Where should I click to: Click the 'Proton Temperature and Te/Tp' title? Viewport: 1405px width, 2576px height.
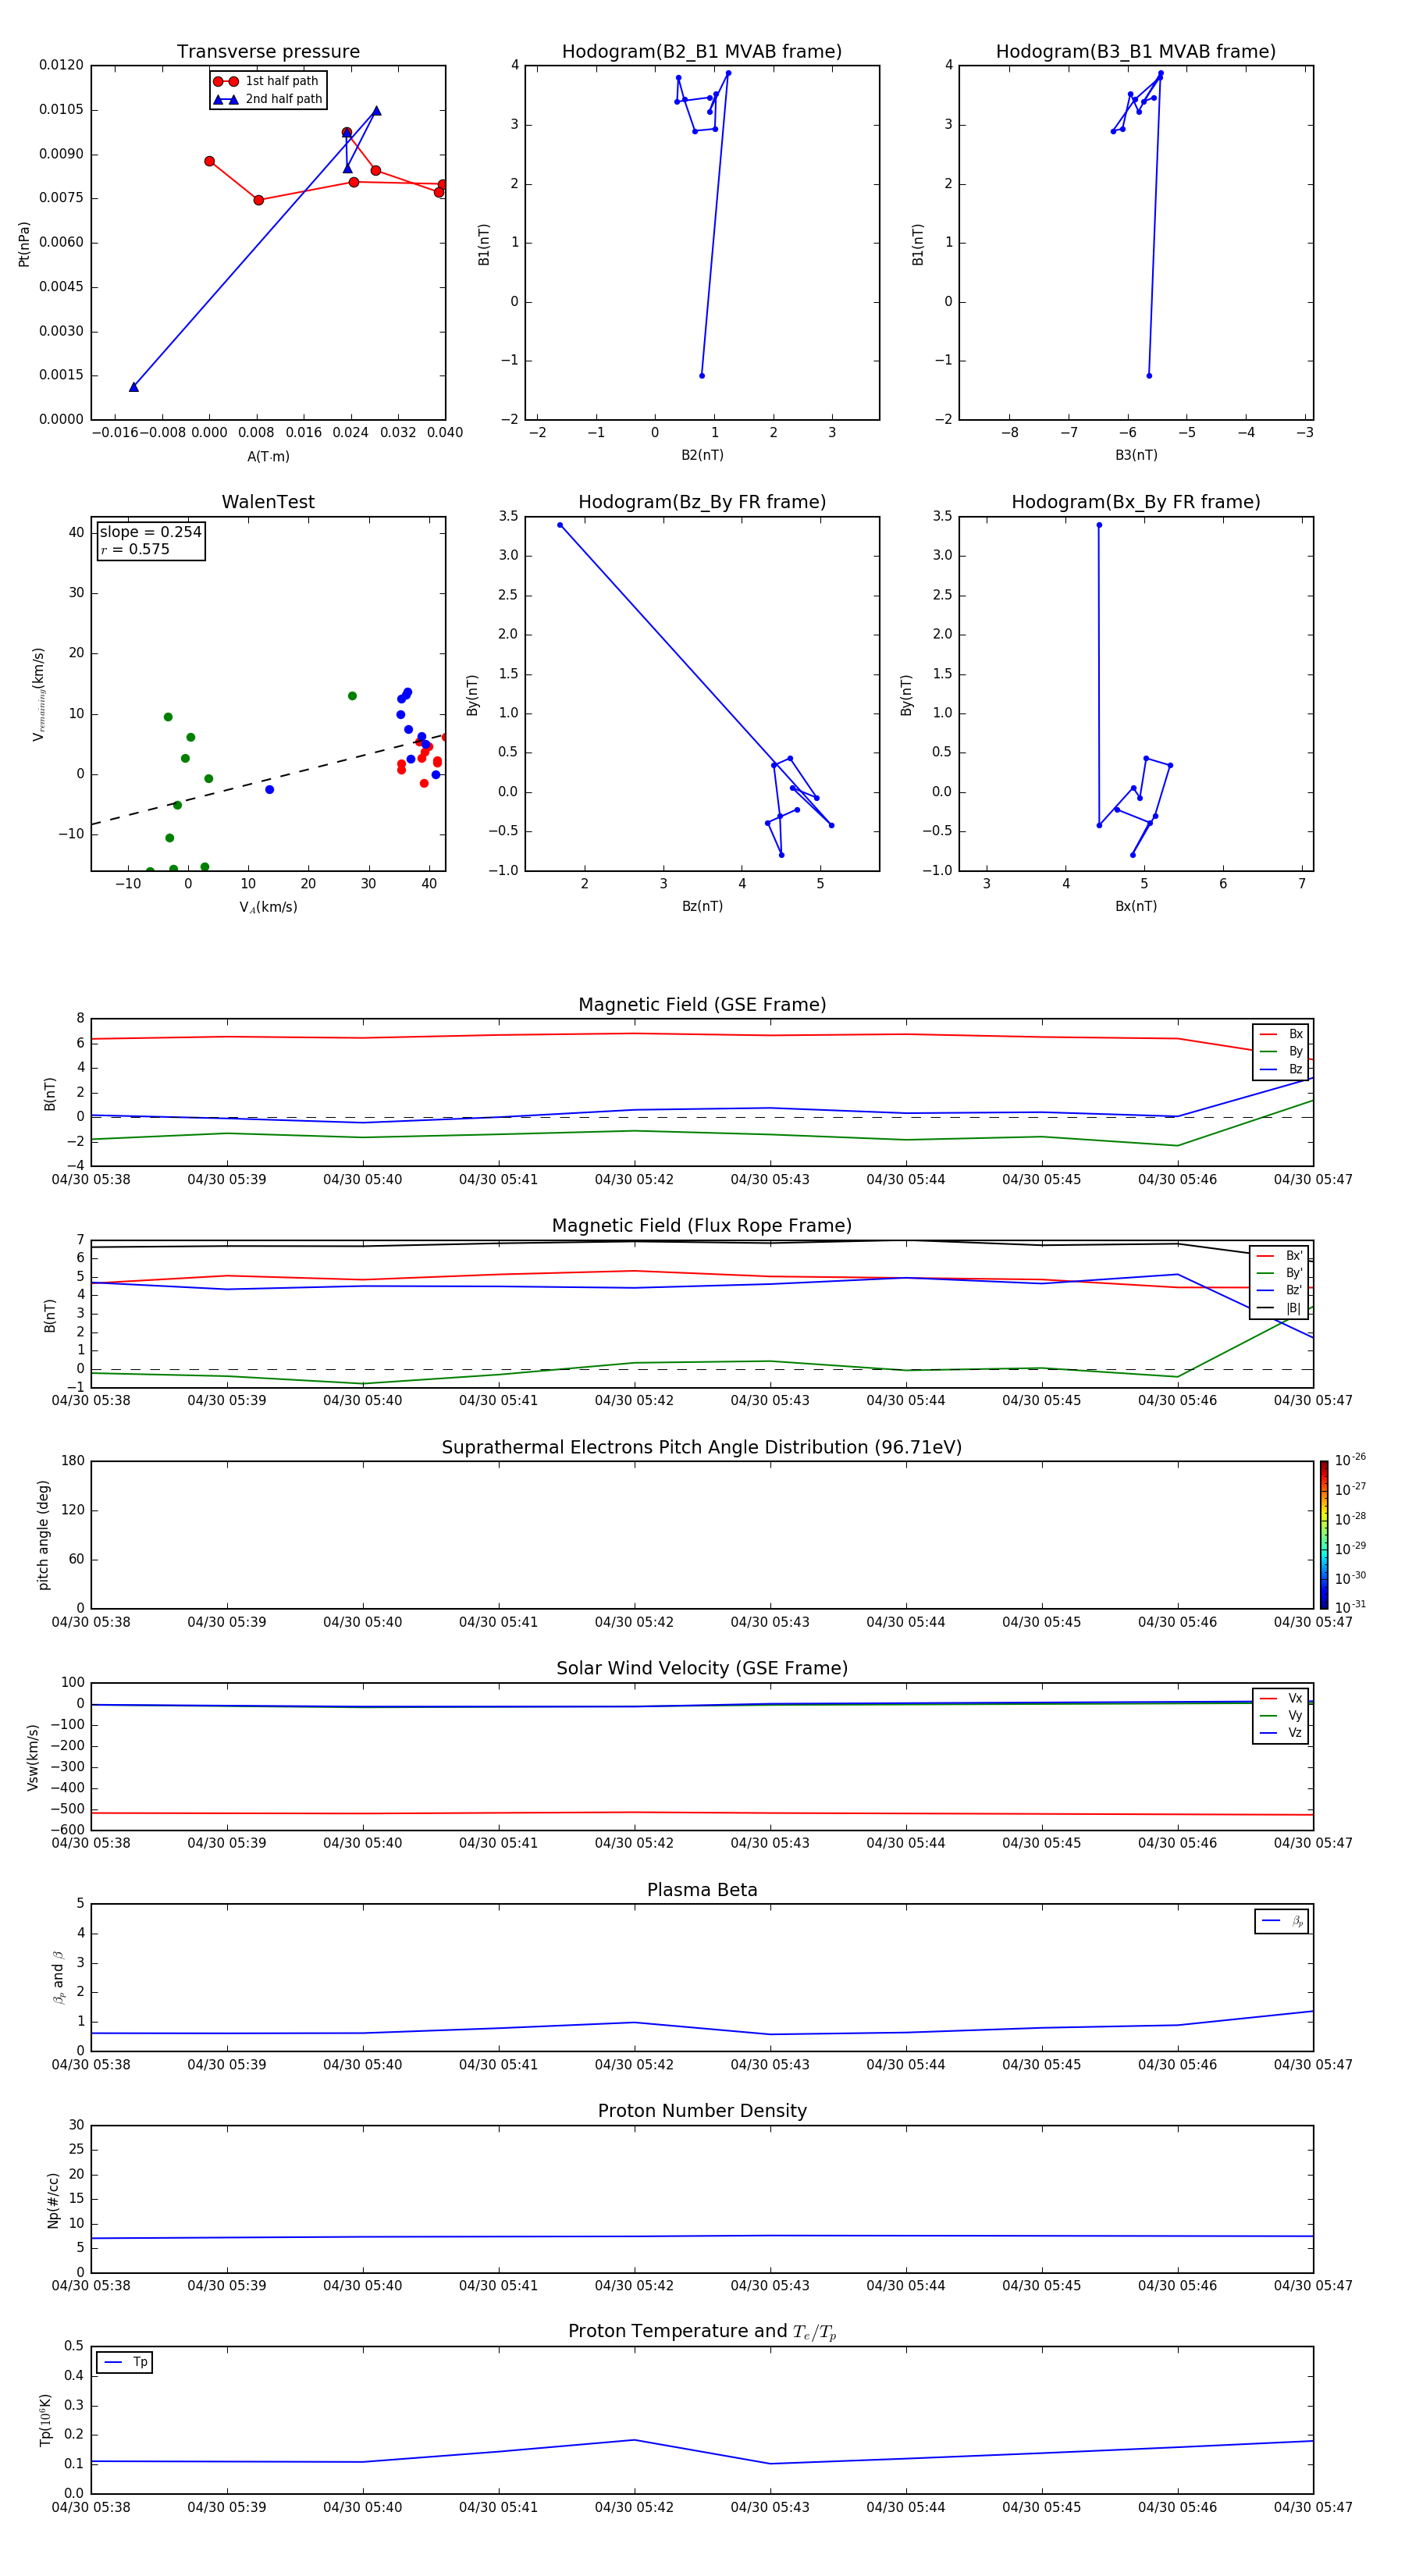coord(702,2332)
